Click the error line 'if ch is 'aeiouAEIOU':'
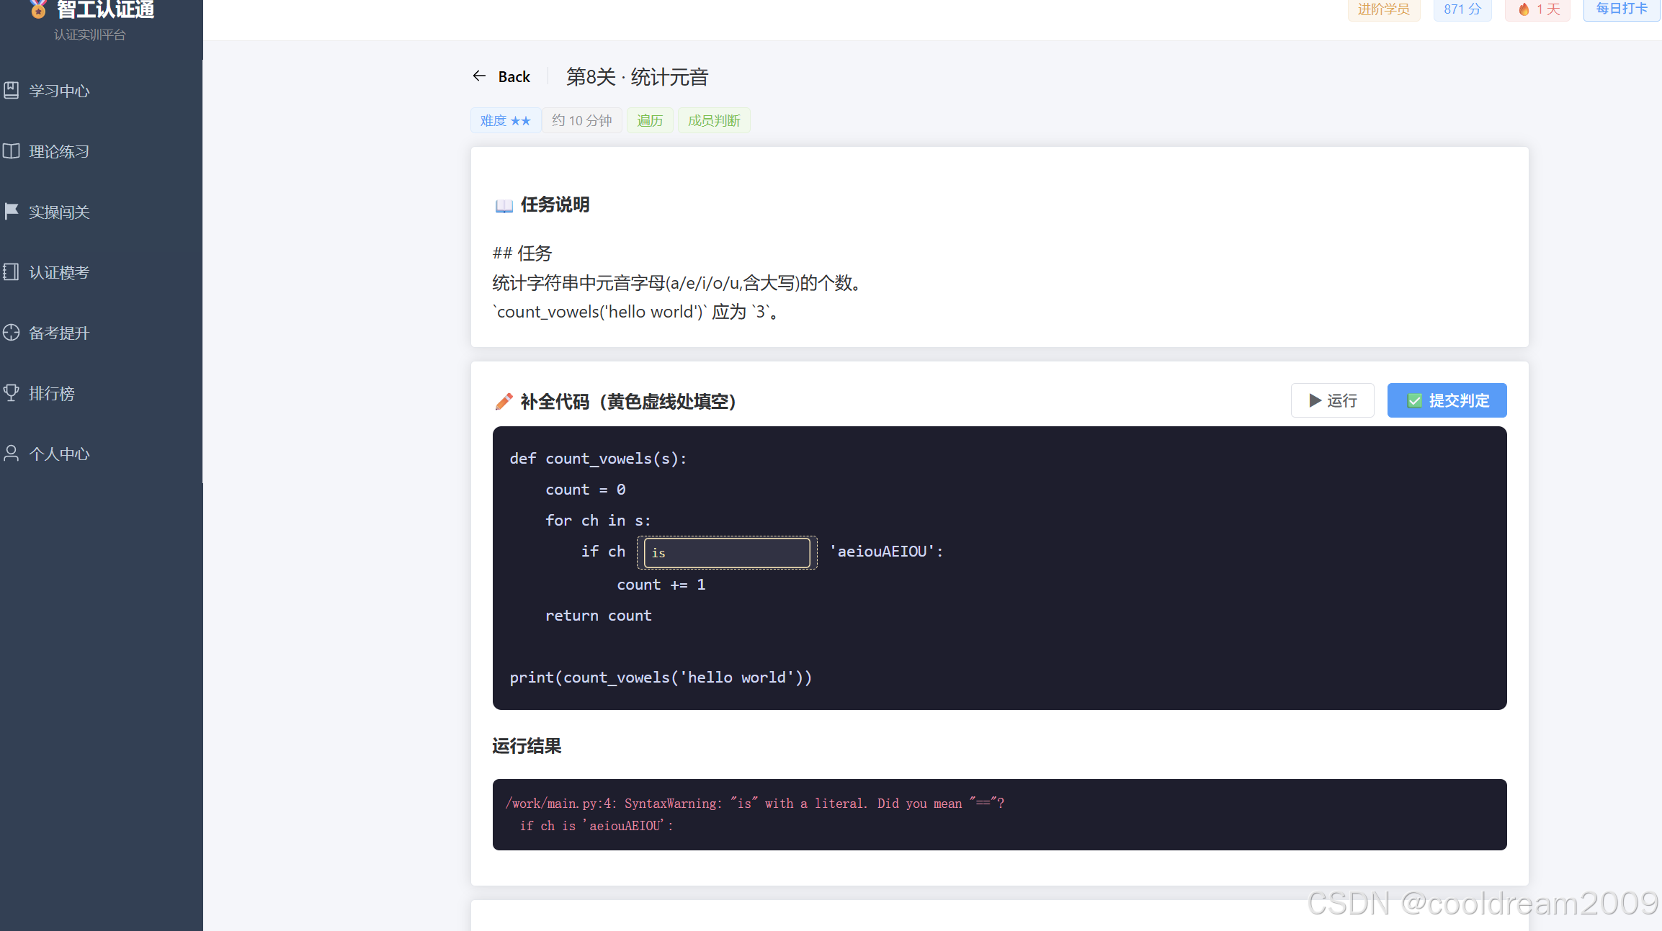This screenshot has height=931, width=1662. tap(597, 825)
